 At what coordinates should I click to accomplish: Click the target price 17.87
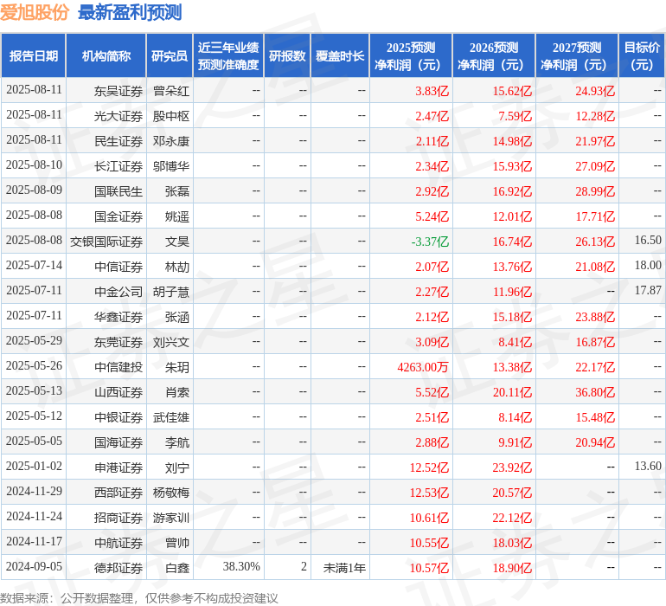pos(648,290)
